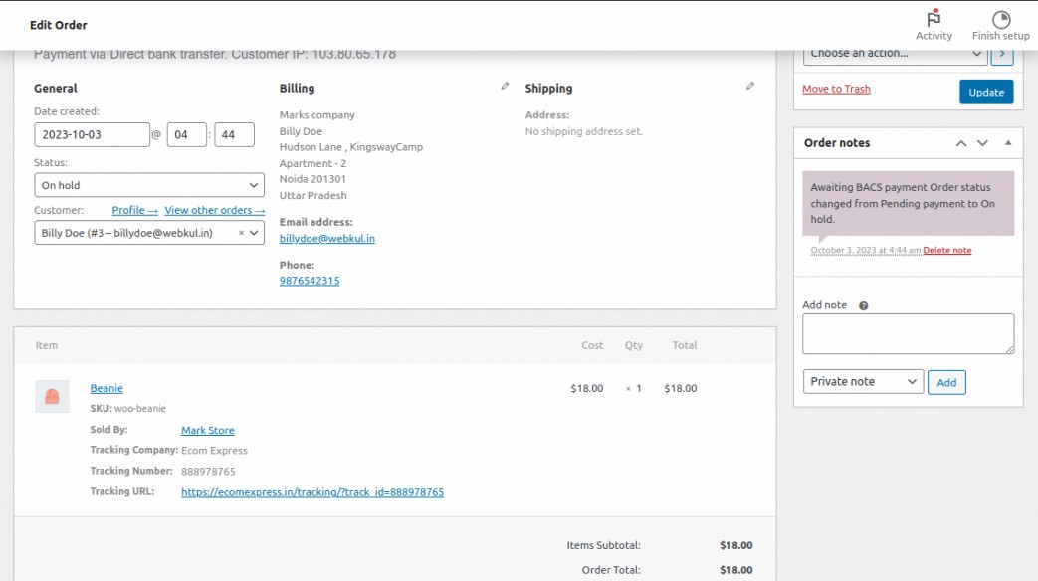
Task: Open the Private note type dropdown
Action: [x=863, y=382]
